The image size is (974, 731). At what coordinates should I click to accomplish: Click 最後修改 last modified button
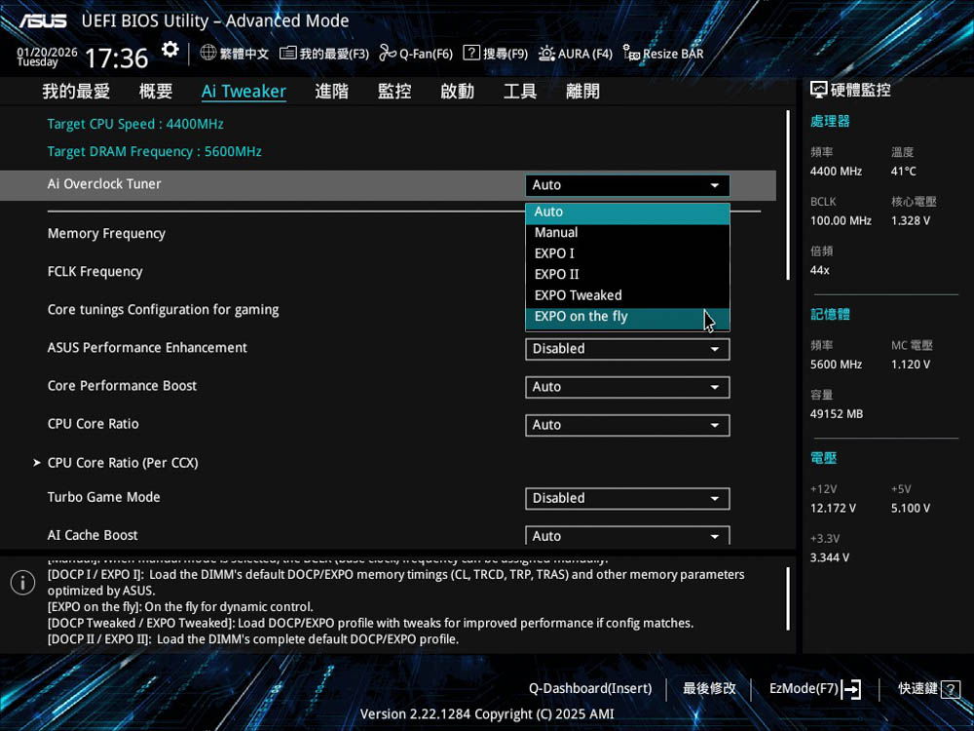tap(709, 689)
